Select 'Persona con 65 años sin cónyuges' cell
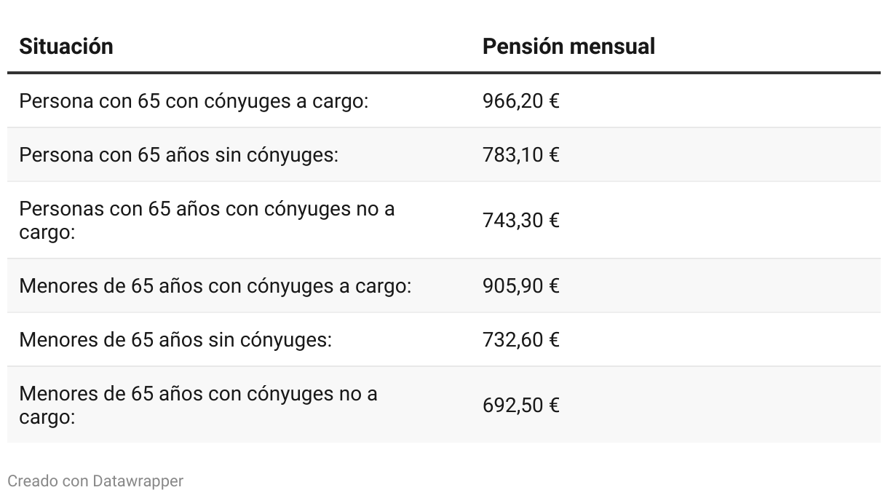This screenshot has height=498, width=888. tap(178, 155)
